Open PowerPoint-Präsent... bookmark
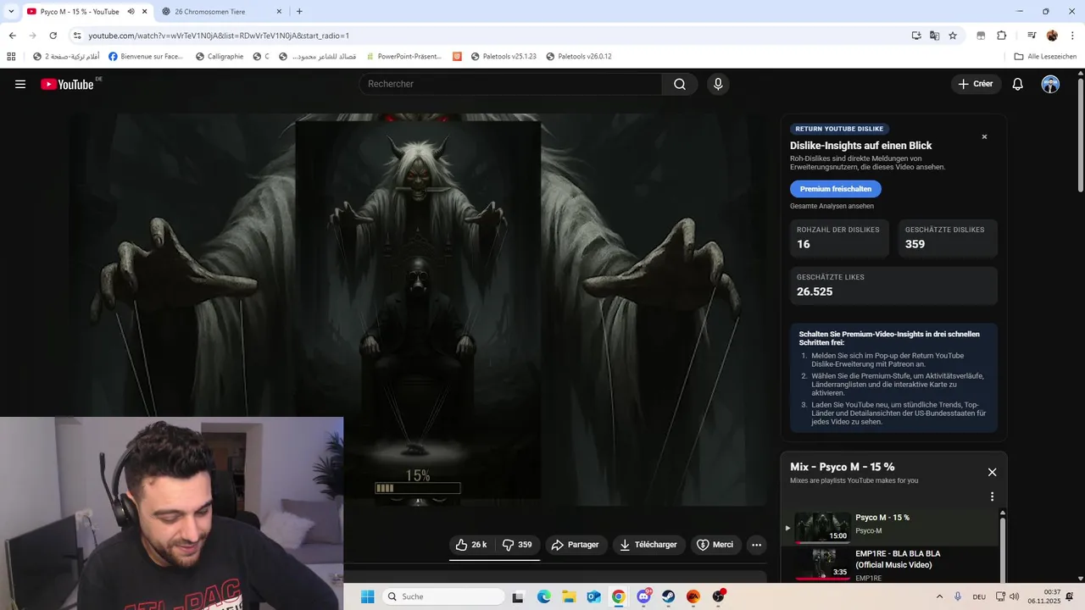The width and height of the screenshot is (1085, 610). point(404,57)
